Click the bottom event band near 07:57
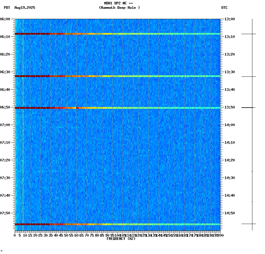This screenshot has width=265, height=254. point(118,224)
